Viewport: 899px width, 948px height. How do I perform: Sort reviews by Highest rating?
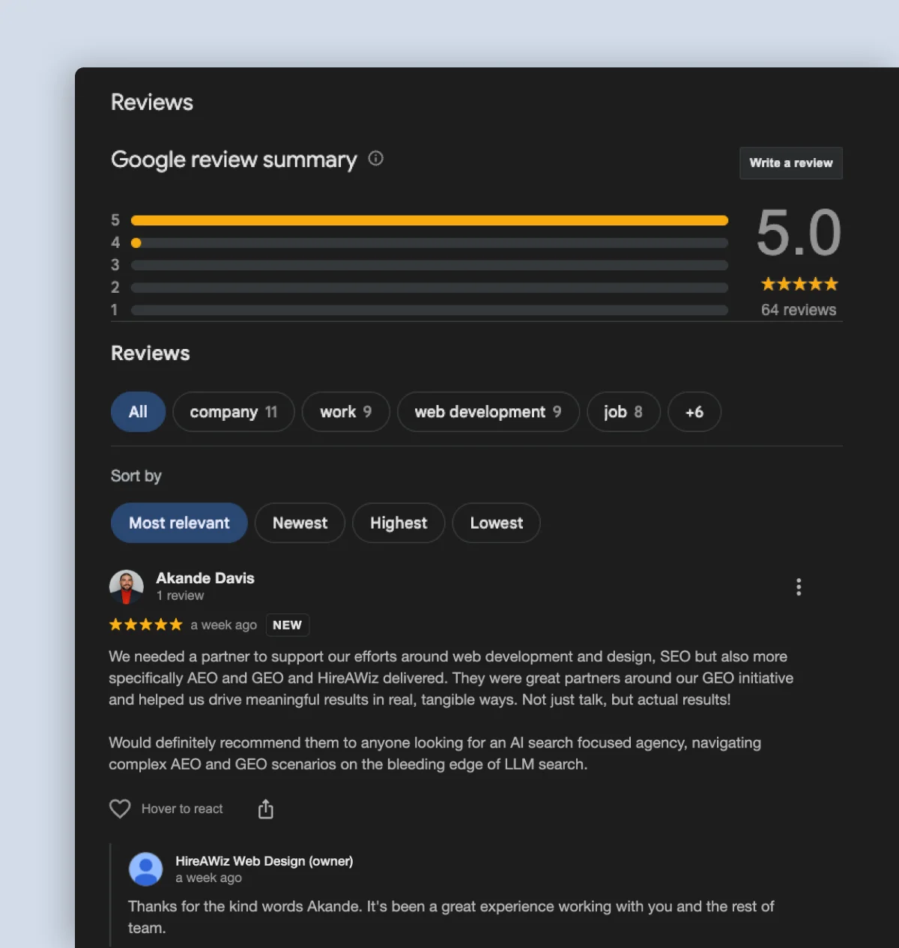pos(399,523)
